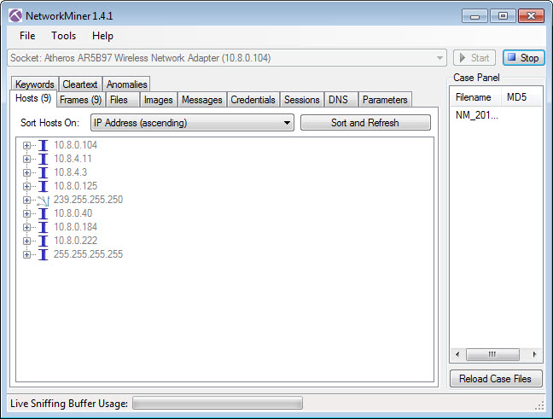Expand the 239.255.255.250 host node
553x419 pixels.
click(26, 200)
